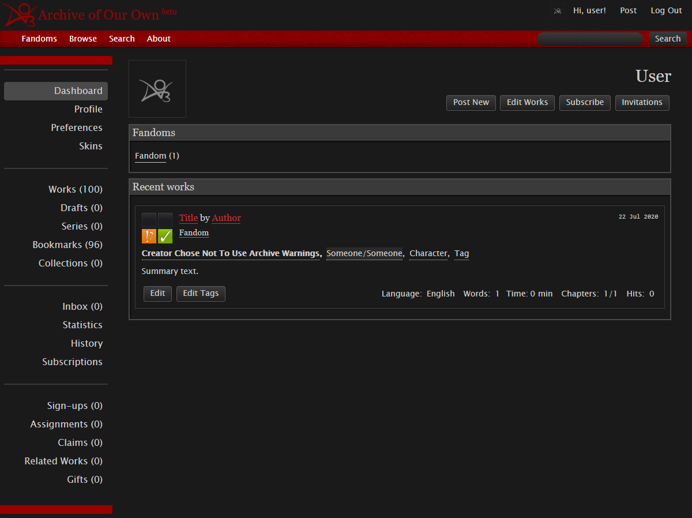Subscribe to this user
The width and height of the screenshot is (692, 518).
pyautogui.click(x=585, y=103)
